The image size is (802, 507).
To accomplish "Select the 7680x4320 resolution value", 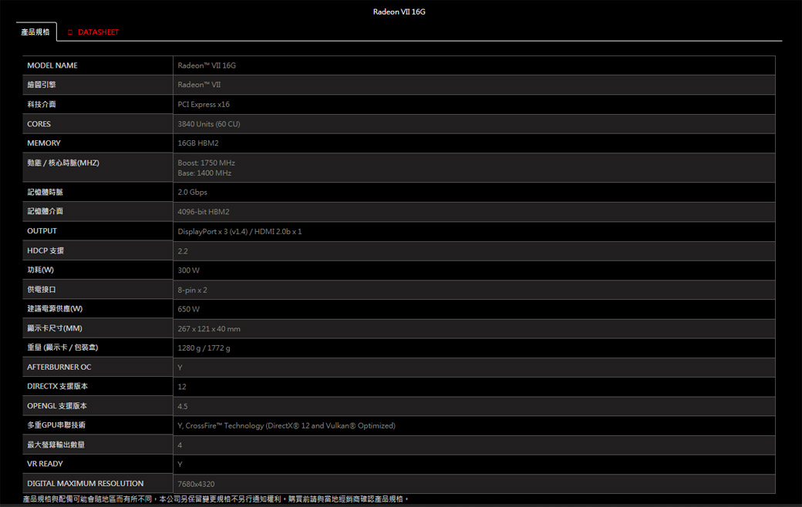I will (196, 484).
